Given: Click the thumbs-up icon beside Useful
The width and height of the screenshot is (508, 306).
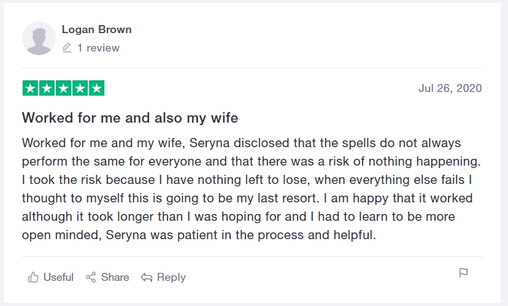Looking at the screenshot, I should pyautogui.click(x=33, y=278).
